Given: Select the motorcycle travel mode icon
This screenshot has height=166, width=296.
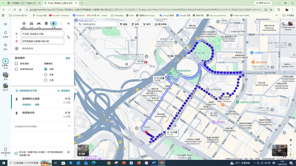Looking at the screenshot, I should pyautogui.click(x=39, y=24).
